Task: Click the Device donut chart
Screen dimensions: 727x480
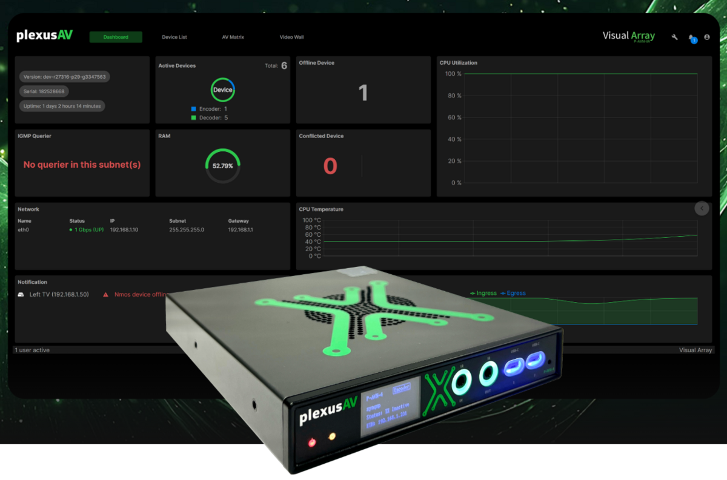Action: click(223, 90)
